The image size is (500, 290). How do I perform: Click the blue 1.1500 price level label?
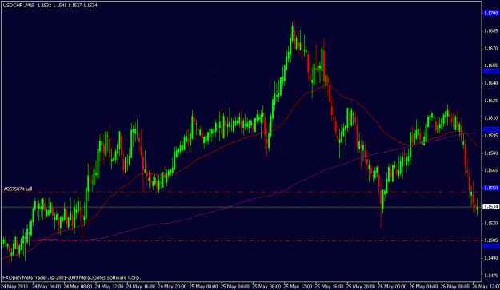(x=491, y=246)
